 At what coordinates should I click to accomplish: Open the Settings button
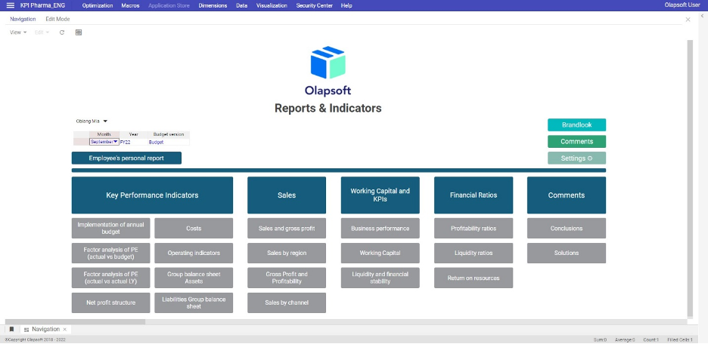[576, 158]
